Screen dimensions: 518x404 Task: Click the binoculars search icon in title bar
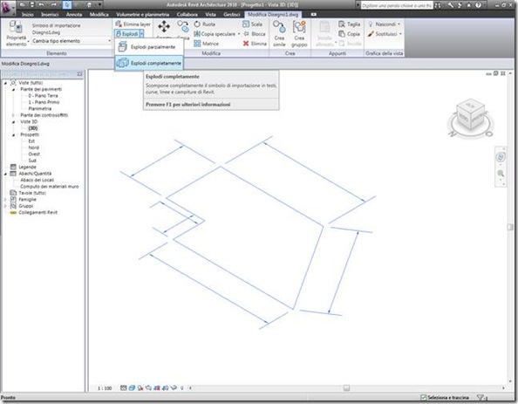(x=438, y=5)
